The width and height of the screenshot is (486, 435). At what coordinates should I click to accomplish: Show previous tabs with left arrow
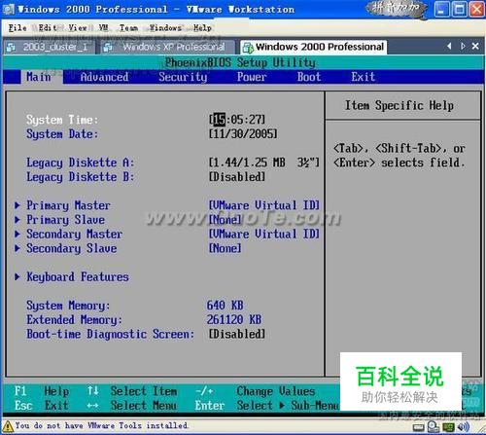tap(449, 46)
